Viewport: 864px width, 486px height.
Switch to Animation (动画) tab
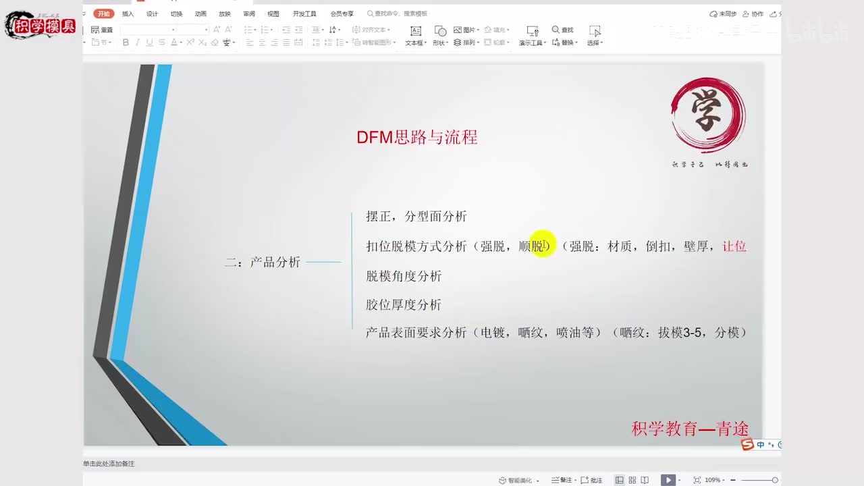[200, 13]
